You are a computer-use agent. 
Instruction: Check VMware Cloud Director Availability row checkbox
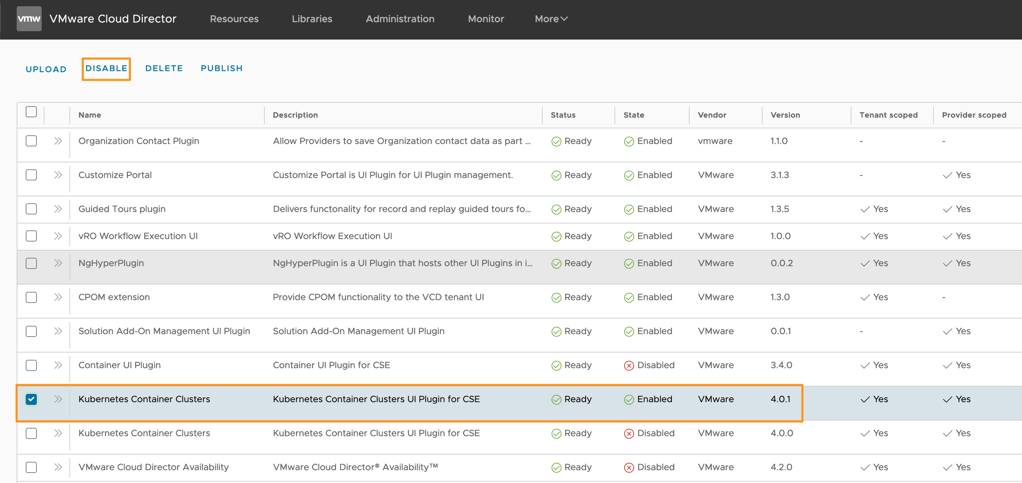(31, 467)
